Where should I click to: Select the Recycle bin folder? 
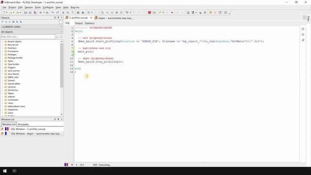[x=13, y=45]
